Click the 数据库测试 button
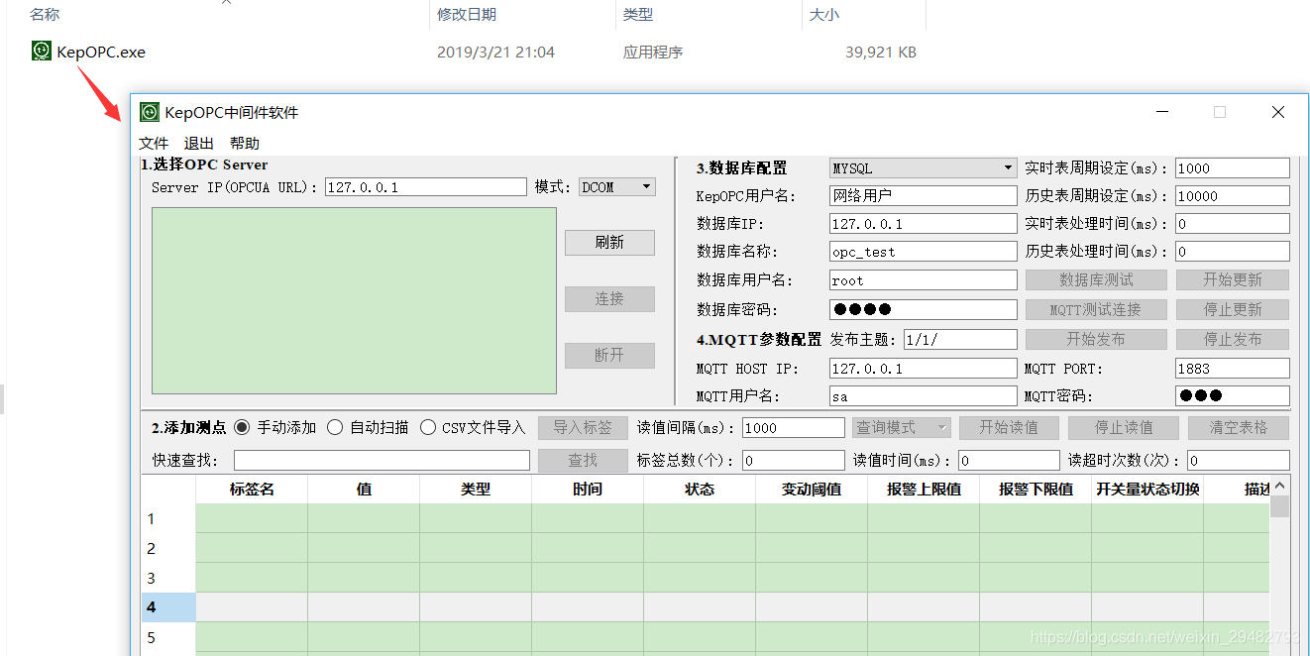Screen dimensions: 1310x656 pyautogui.click(x=1096, y=280)
